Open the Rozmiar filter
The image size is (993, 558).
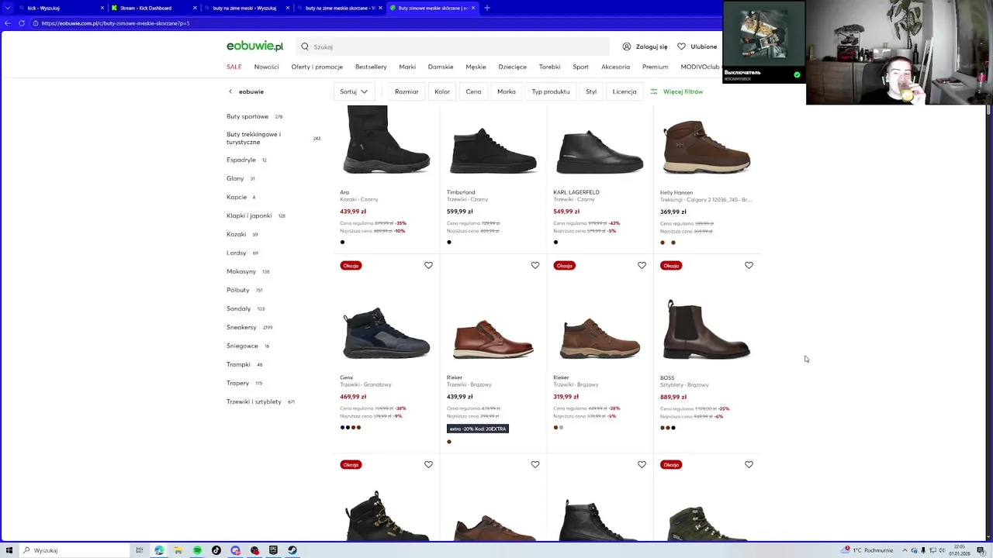point(407,91)
